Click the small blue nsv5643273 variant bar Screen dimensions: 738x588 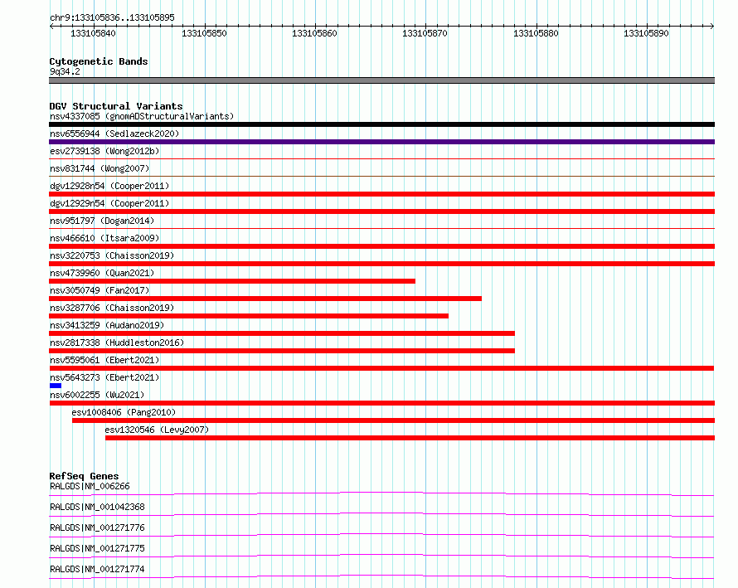pos(56,386)
